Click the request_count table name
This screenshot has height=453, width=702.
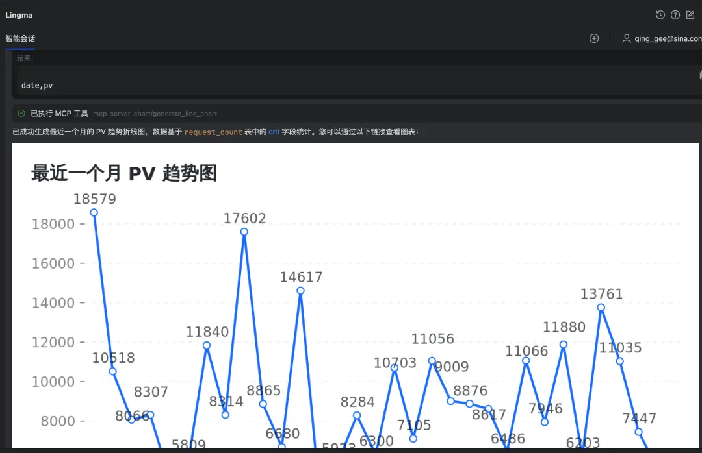(213, 132)
